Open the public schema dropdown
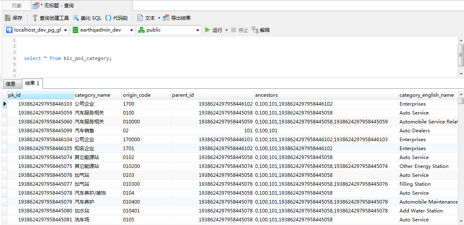 (x=198, y=30)
